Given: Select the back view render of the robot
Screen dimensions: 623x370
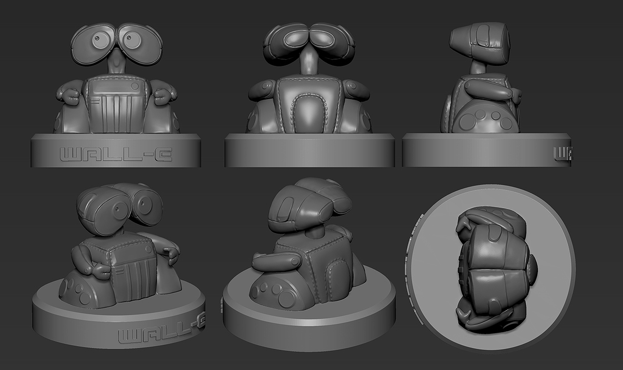Looking at the screenshot, I should (x=309, y=94).
